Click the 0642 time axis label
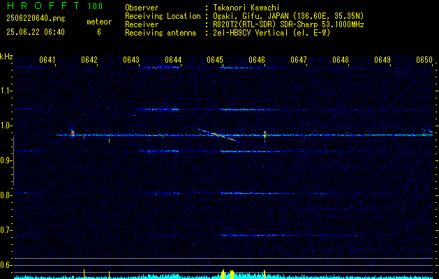The height and width of the screenshot is (279, 439). (89, 59)
